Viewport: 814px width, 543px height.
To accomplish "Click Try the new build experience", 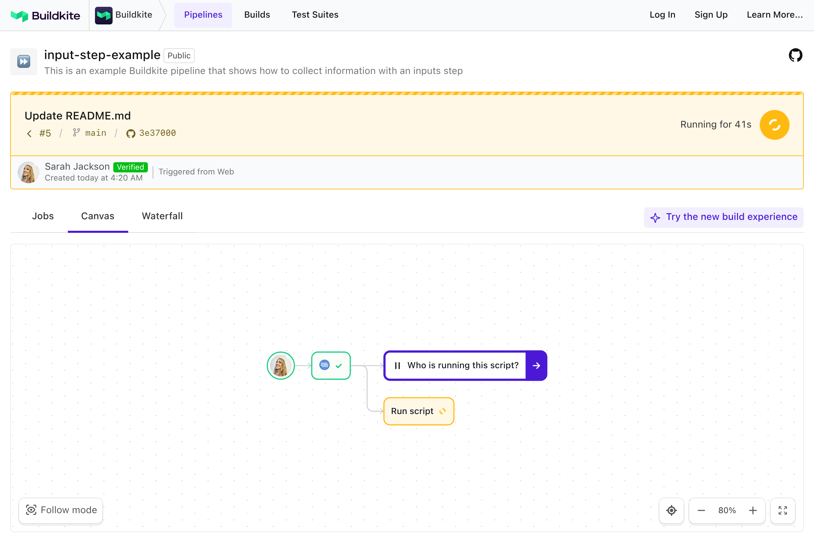I will point(723,217).
